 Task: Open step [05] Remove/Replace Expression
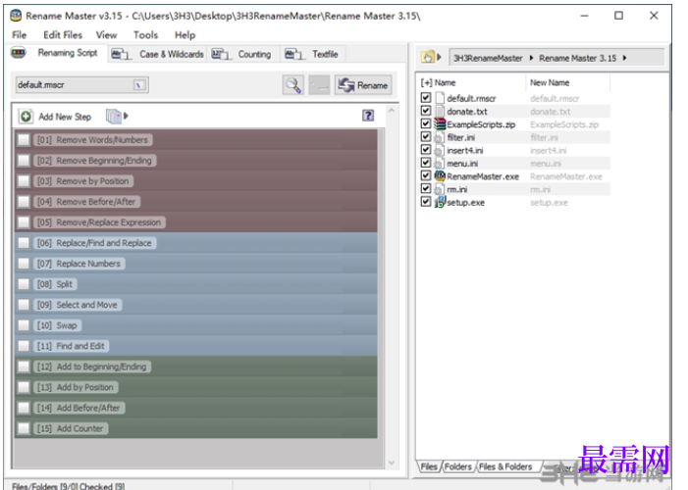(x=99, y=222)
